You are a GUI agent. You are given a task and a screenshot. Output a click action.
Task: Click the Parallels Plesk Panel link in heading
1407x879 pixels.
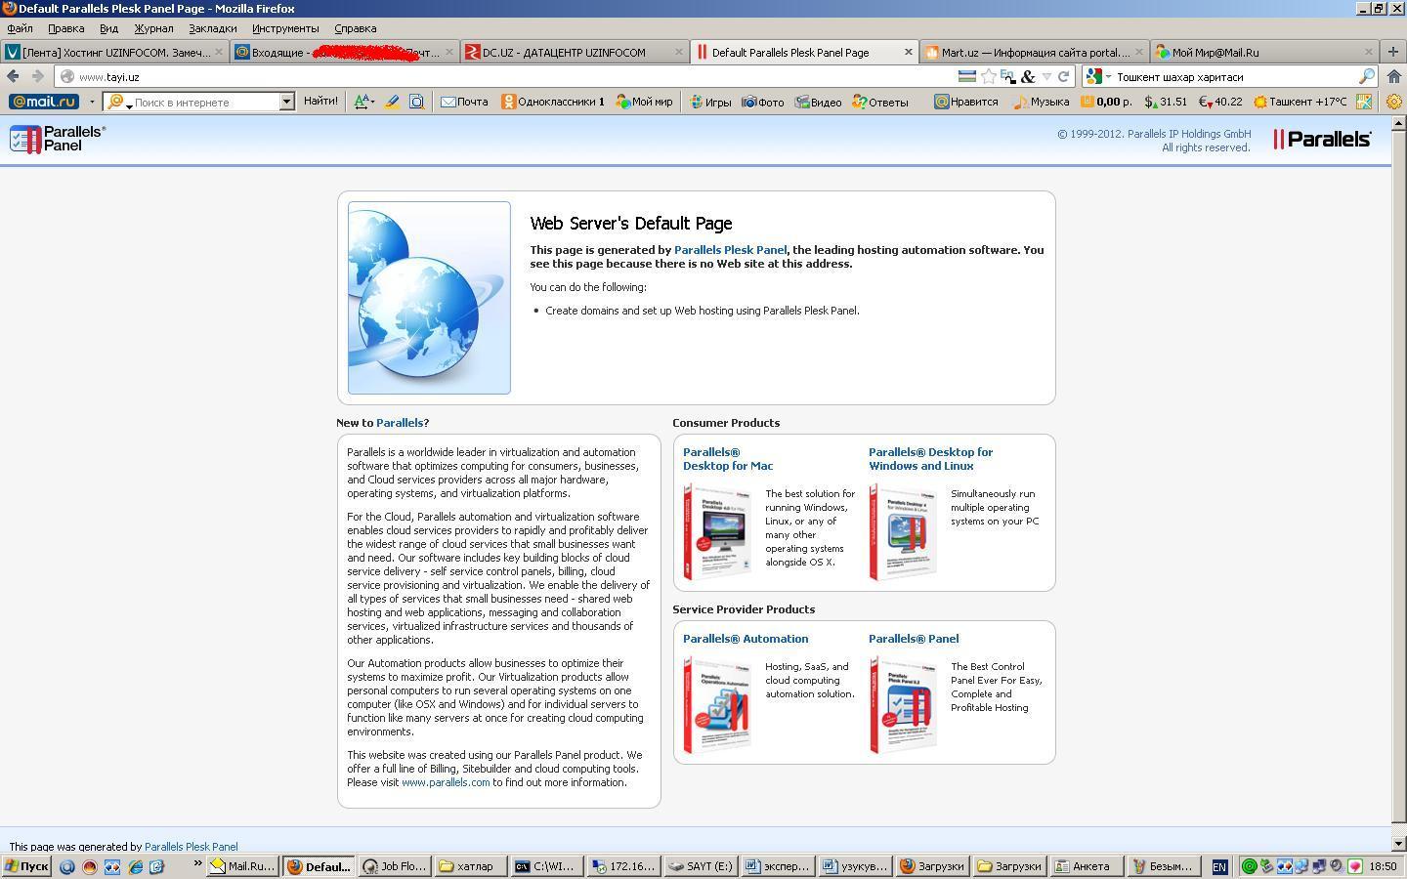click(729, 250)
